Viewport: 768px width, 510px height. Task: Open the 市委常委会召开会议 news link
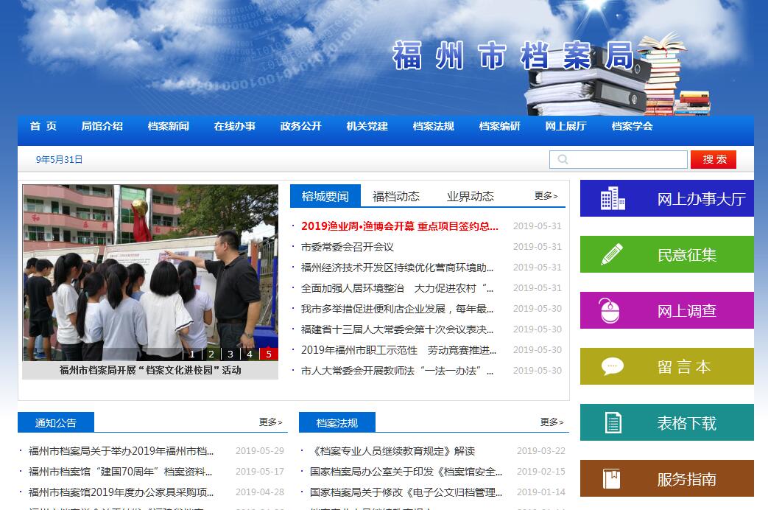[348, 247]
